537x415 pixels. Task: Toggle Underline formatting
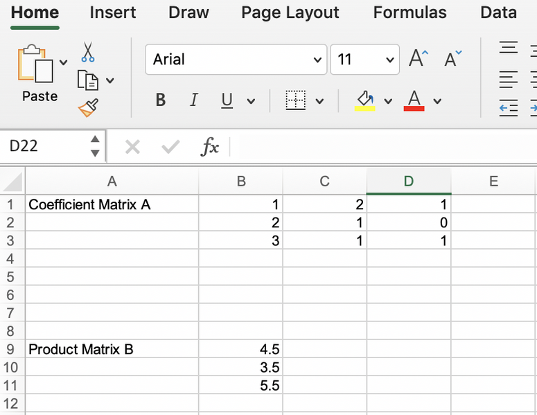[x=227, y=100]
